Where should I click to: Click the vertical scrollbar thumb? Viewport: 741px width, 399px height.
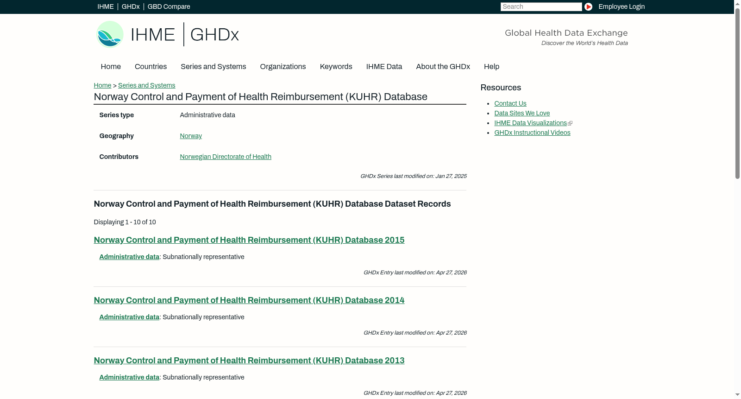pyautogui.click(x=737, y=93)
